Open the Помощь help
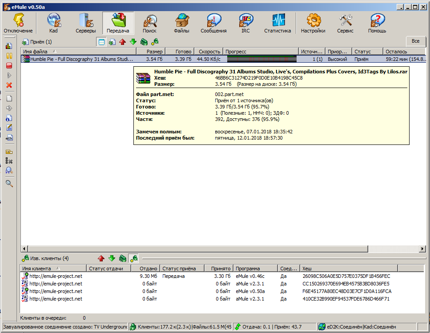The width and height of the screenshot is (430, 333). click(377, 23)
